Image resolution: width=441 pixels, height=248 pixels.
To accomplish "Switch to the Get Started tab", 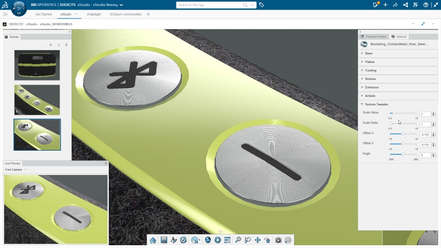I will coord(44,14).
